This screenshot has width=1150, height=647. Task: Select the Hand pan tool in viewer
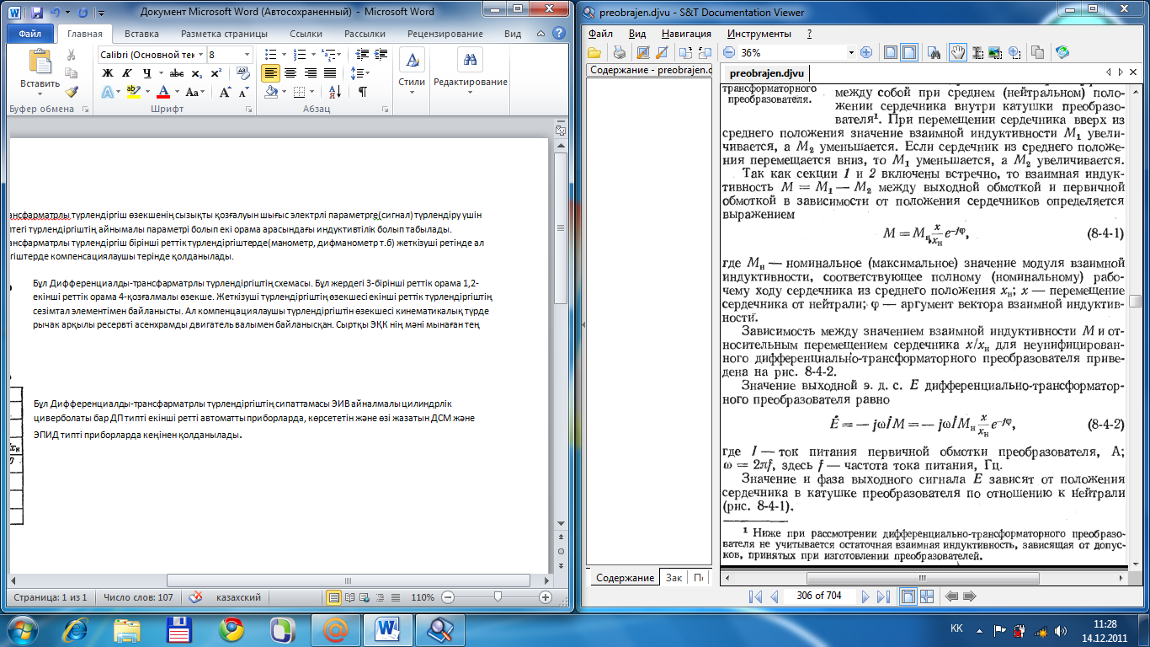point(957,52)
